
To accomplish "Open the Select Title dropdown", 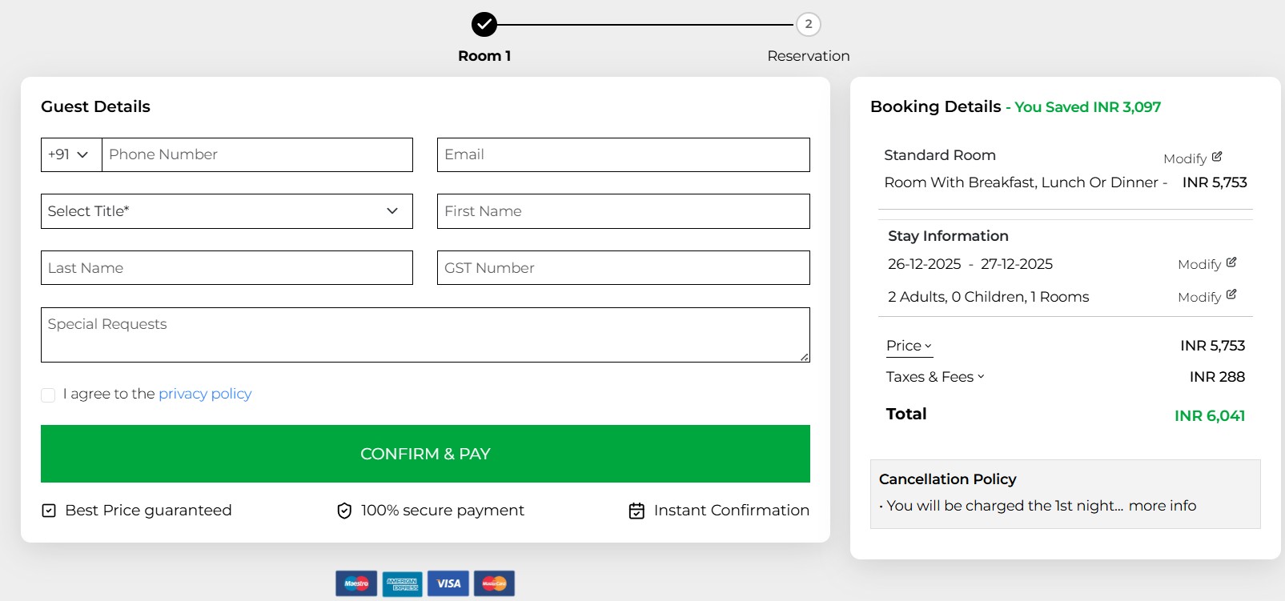I will 227,211.
